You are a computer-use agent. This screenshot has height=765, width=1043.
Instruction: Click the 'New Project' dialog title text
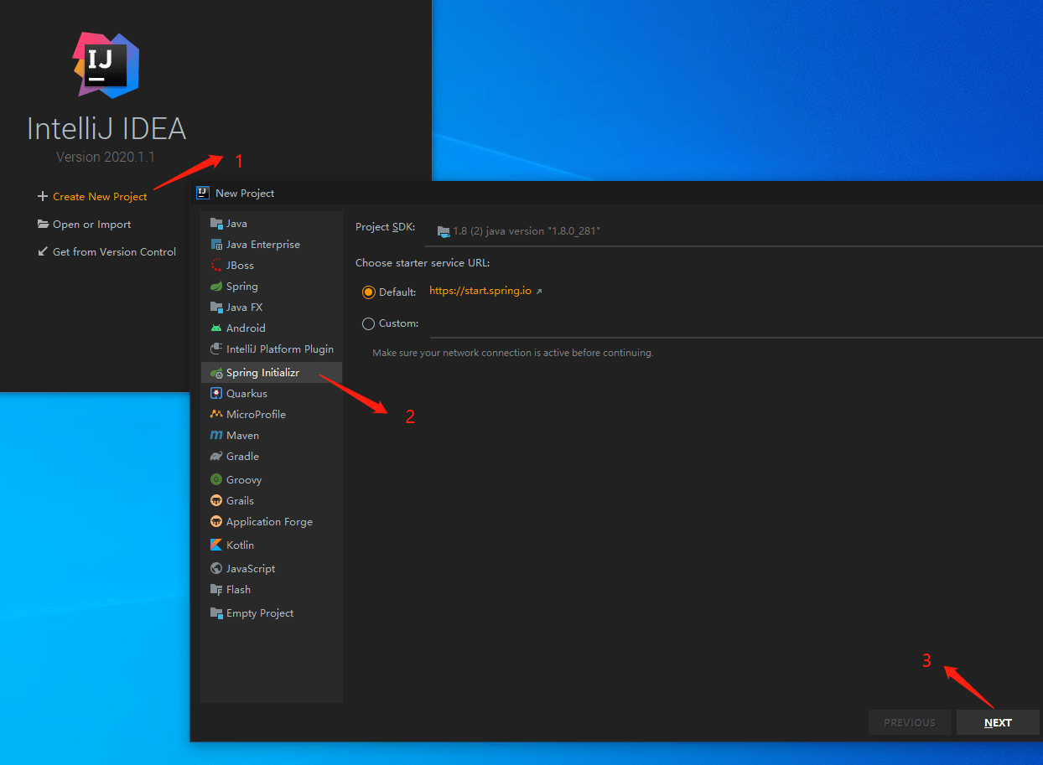[245, 194]
